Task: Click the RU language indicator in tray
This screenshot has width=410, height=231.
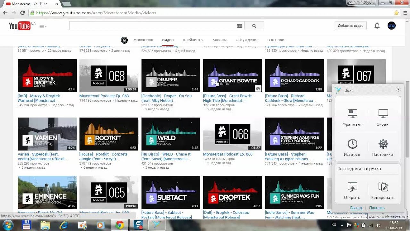Action: pos(334,225)
